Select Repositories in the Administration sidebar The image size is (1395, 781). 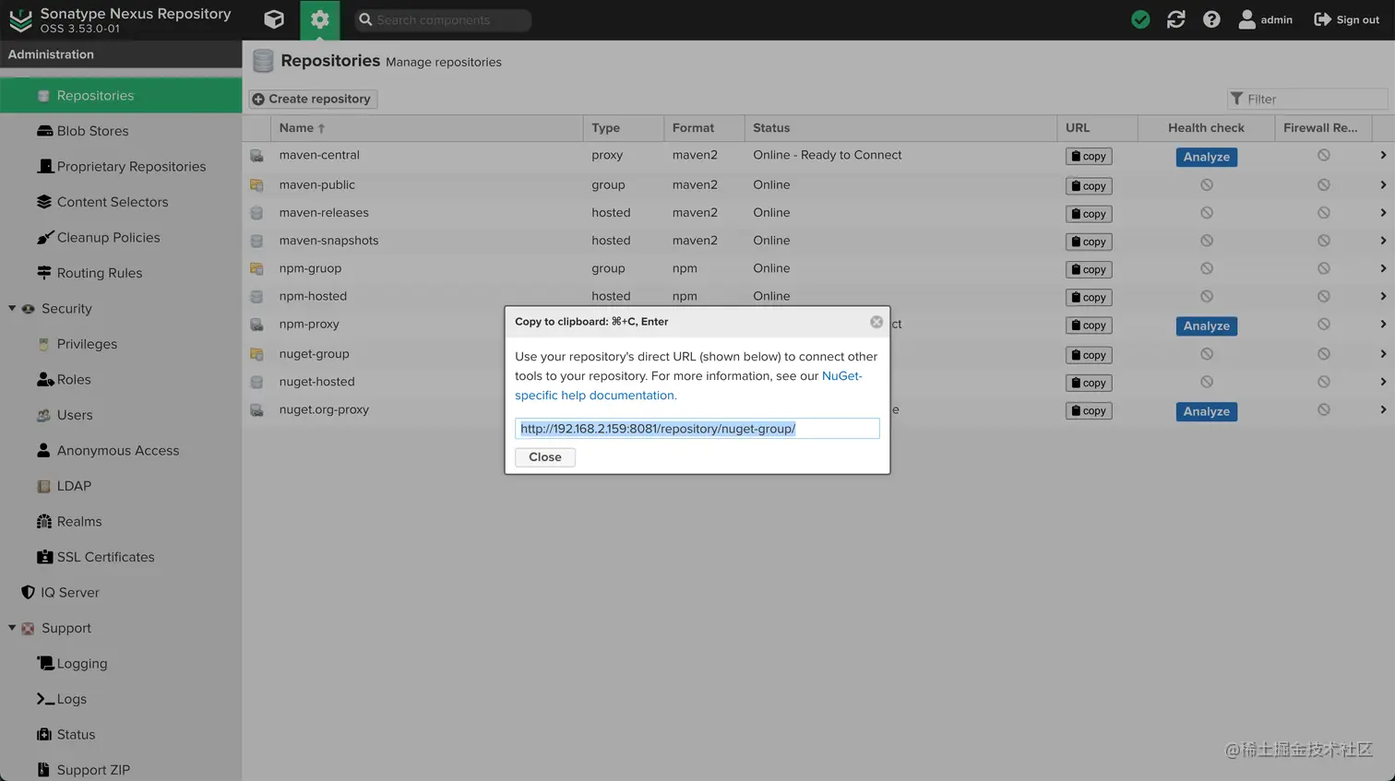(121, 96)
